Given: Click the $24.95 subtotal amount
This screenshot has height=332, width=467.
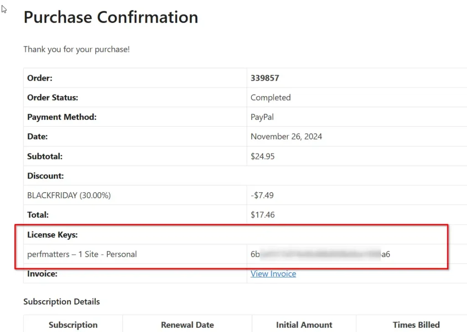Looking at the screenshot, I should [263, 156].
